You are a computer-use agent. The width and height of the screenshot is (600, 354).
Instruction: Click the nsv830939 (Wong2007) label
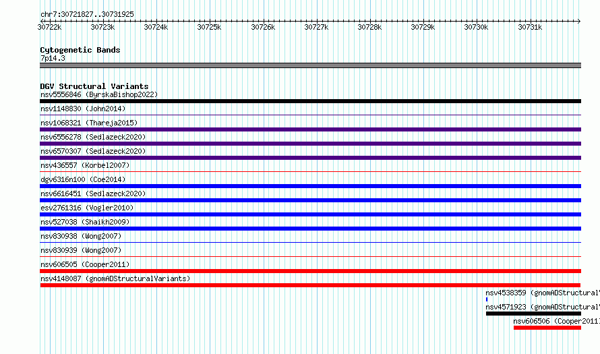(x=81, y=250)
